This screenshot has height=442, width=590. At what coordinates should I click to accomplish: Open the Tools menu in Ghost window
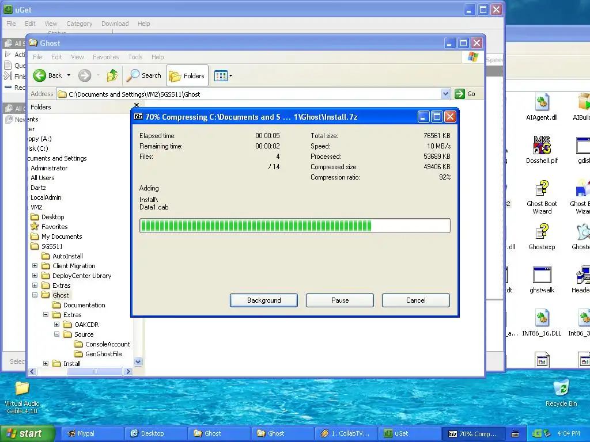coord(135,57)
